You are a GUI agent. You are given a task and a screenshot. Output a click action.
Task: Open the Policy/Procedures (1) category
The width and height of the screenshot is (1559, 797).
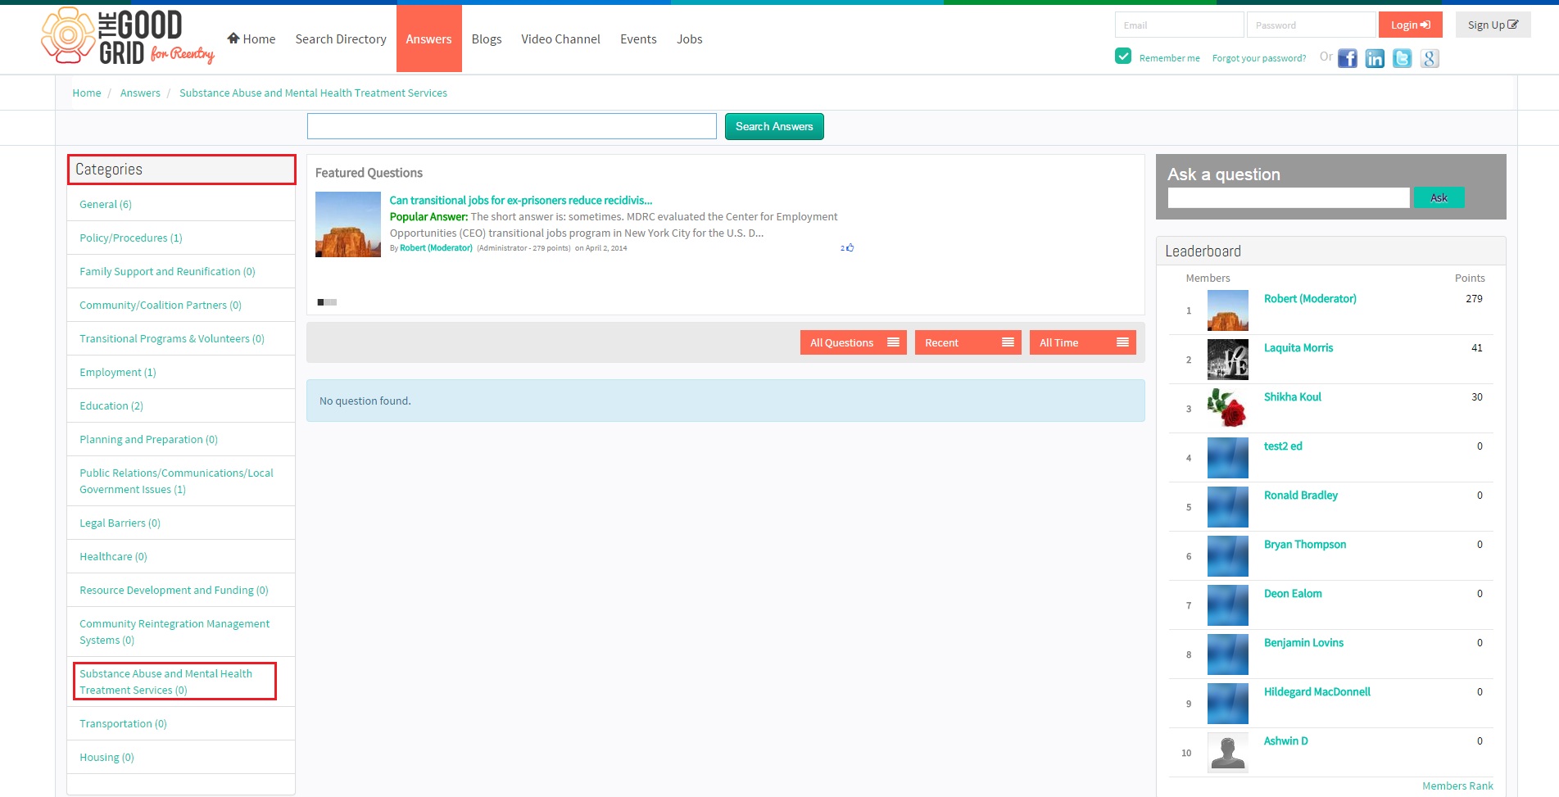coord(131,238)
